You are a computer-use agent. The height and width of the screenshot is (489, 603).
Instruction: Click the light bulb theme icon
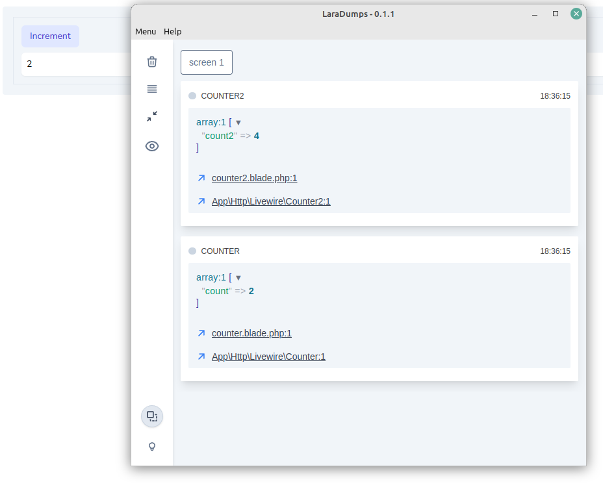152,446
